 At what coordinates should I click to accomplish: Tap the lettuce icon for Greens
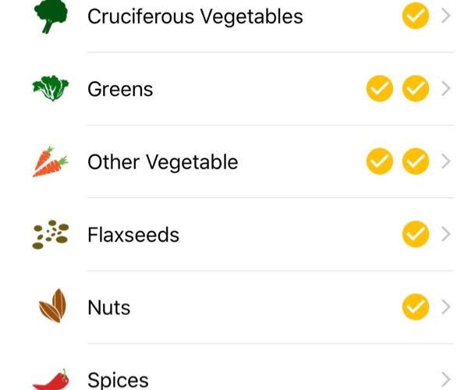click(51, 88)
